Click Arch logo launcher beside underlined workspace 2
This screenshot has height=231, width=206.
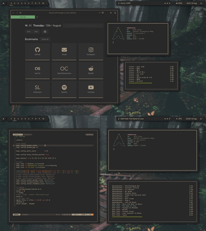4,119
